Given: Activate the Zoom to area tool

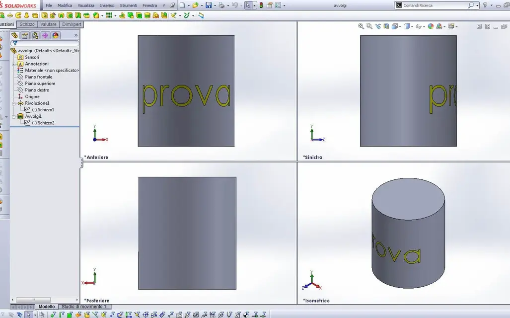Looking at the screenshot, I should [369, 26].
